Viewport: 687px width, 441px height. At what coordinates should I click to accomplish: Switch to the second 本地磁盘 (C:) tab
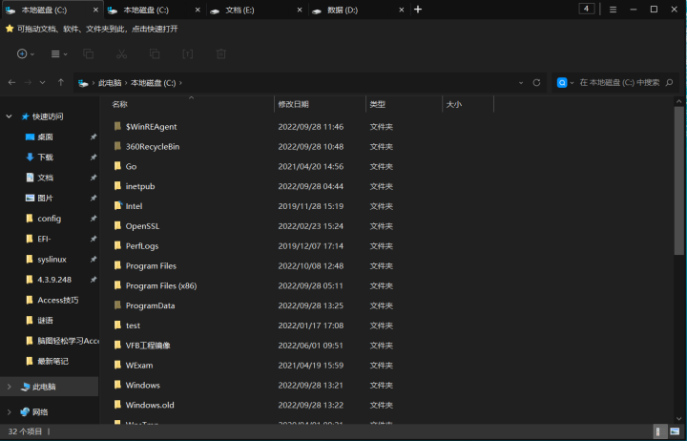pos(155,10)
